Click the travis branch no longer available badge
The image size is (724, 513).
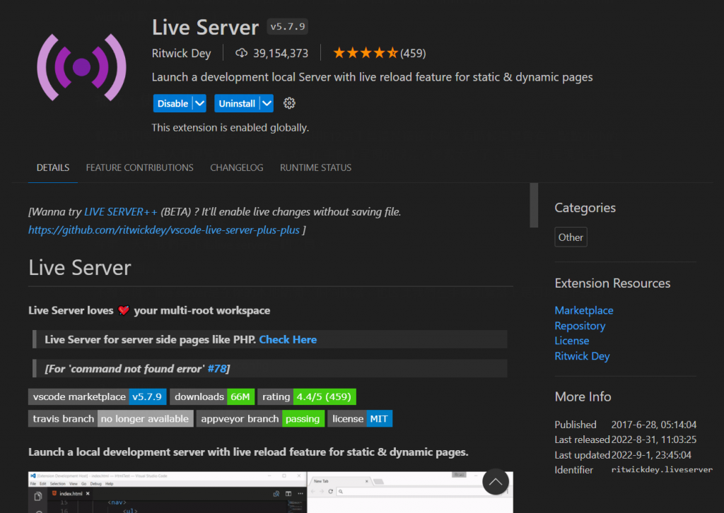(111, 419)
